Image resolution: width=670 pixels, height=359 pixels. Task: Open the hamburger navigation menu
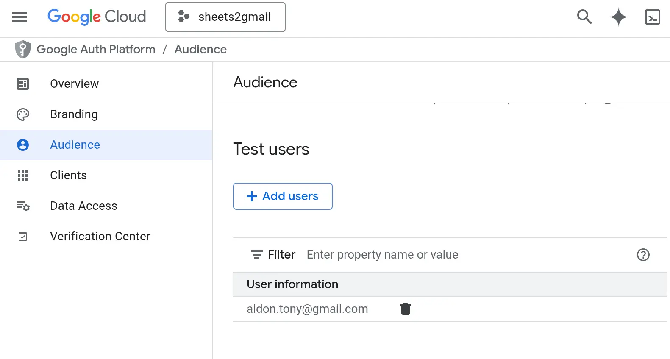[19, 17]
